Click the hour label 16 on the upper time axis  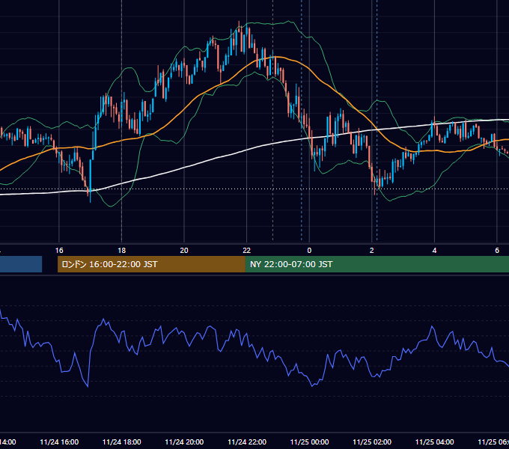pyautogui.click(x=59, y=251)
